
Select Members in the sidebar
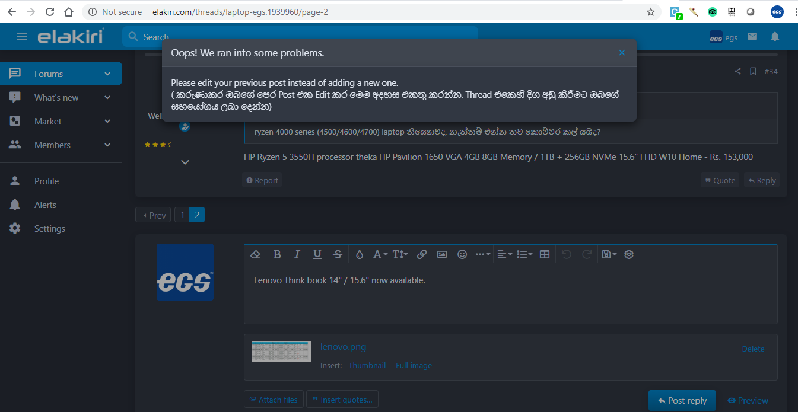pyautogui.click(x=52, y=145)
